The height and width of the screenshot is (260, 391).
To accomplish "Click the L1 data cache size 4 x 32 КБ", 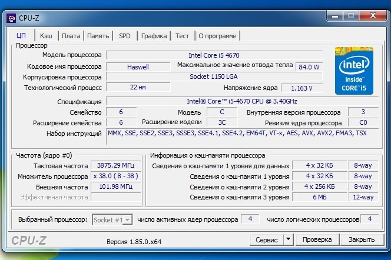I will pos(320,165).
